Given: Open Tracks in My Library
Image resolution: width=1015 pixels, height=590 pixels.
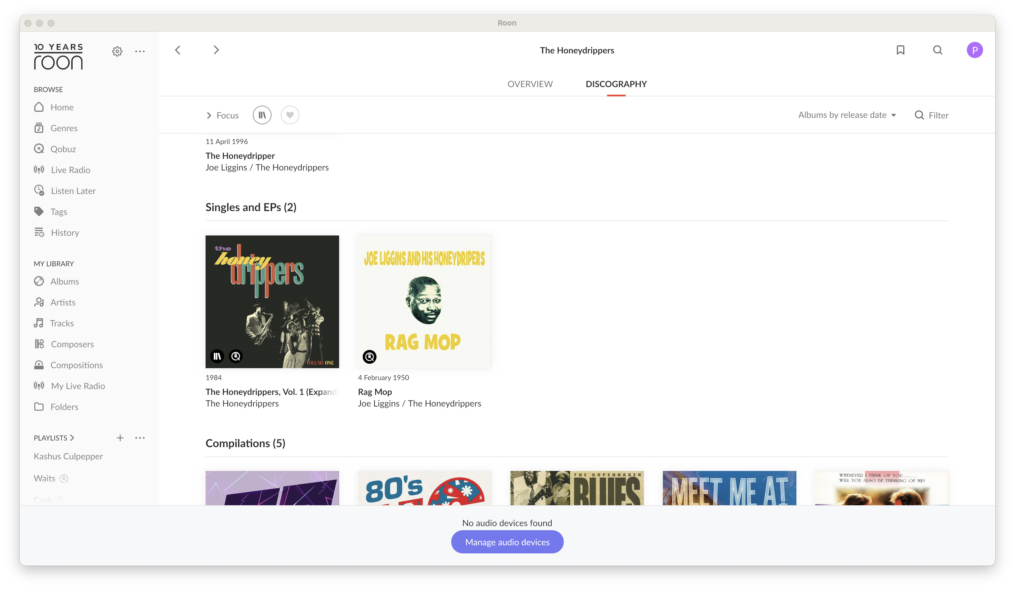Looking at the screenshot, I should (x=54, y=323).
